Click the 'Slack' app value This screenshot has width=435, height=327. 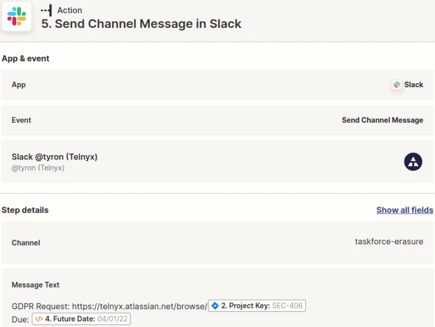point(414,85)
